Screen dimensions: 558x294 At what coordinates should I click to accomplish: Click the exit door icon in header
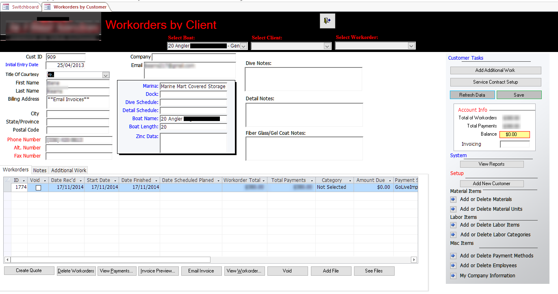(328, 20)
